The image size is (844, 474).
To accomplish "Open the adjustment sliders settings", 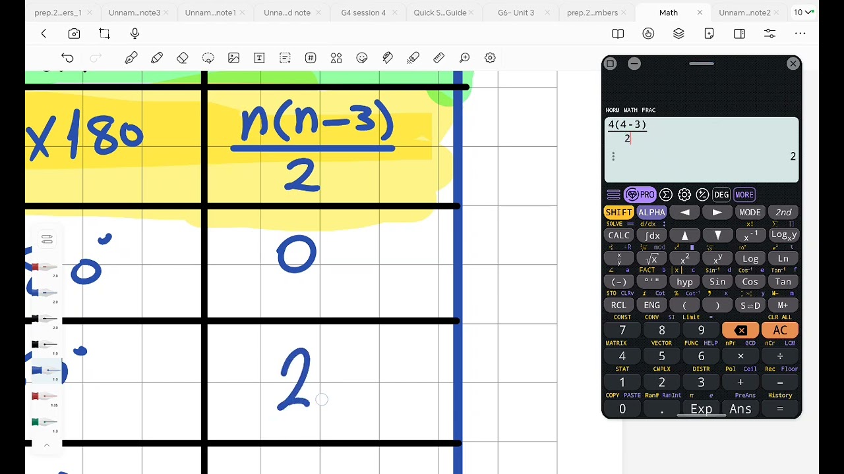I will [x=769, y=34].
